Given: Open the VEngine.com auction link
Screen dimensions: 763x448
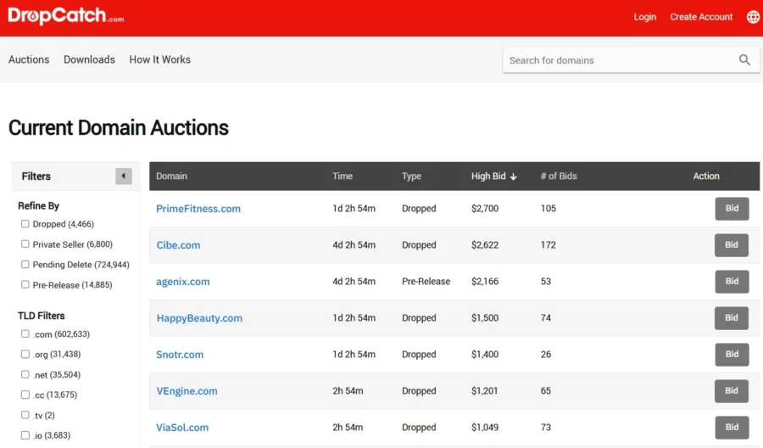Looking at the screenshot, I should 187,391.
